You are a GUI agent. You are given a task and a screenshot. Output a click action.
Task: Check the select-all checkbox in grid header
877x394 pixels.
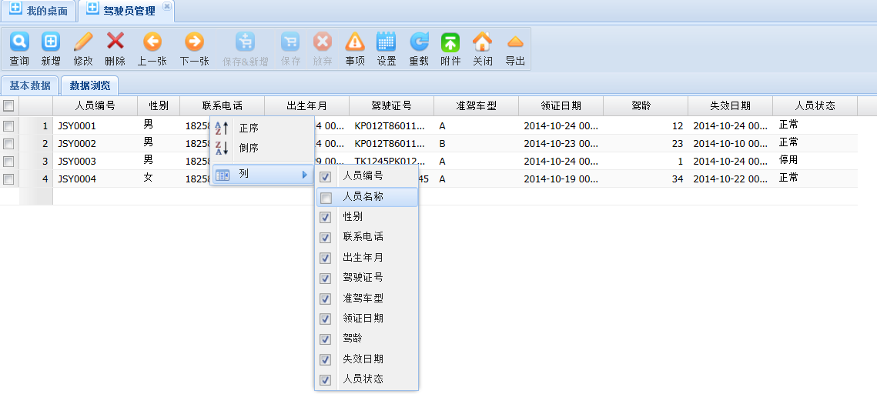[x=8, y=106]
